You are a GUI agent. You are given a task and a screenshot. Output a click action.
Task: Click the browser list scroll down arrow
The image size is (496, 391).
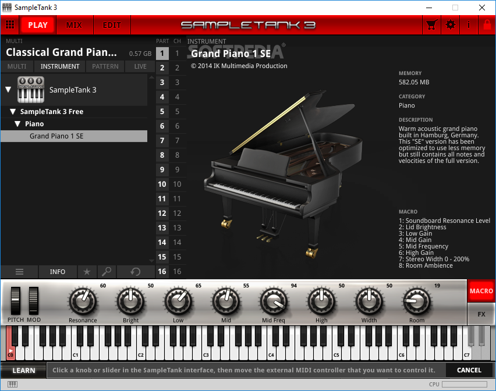(x=151, y=261)
